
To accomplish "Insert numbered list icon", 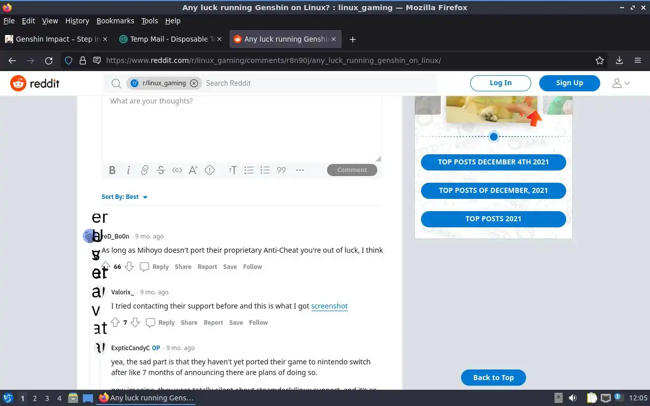I will pos(265,170).
